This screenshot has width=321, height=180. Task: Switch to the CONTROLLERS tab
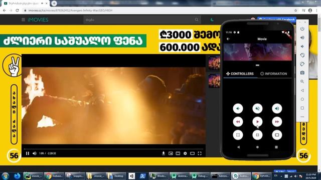point(240,73)
